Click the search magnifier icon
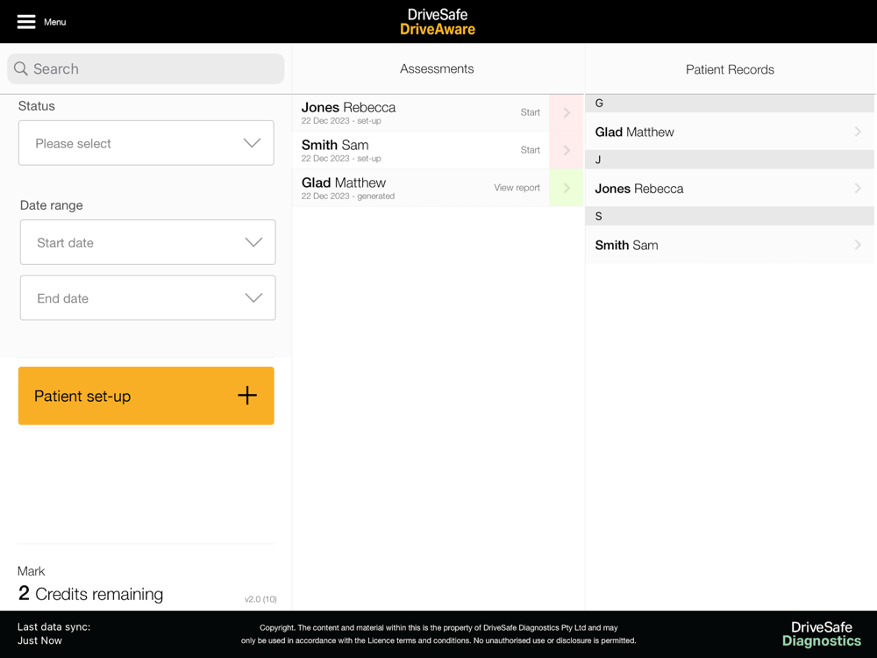Viewport: 877px width, 658px height. click(21, 68)
